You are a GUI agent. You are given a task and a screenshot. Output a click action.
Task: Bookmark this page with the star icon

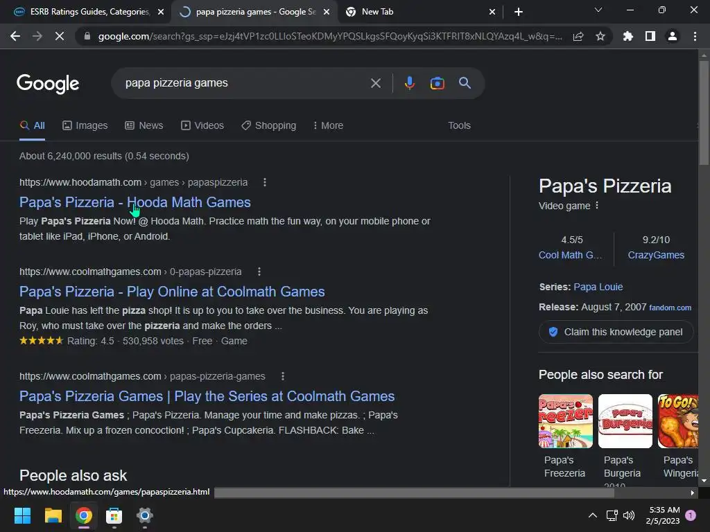[600, 36]
